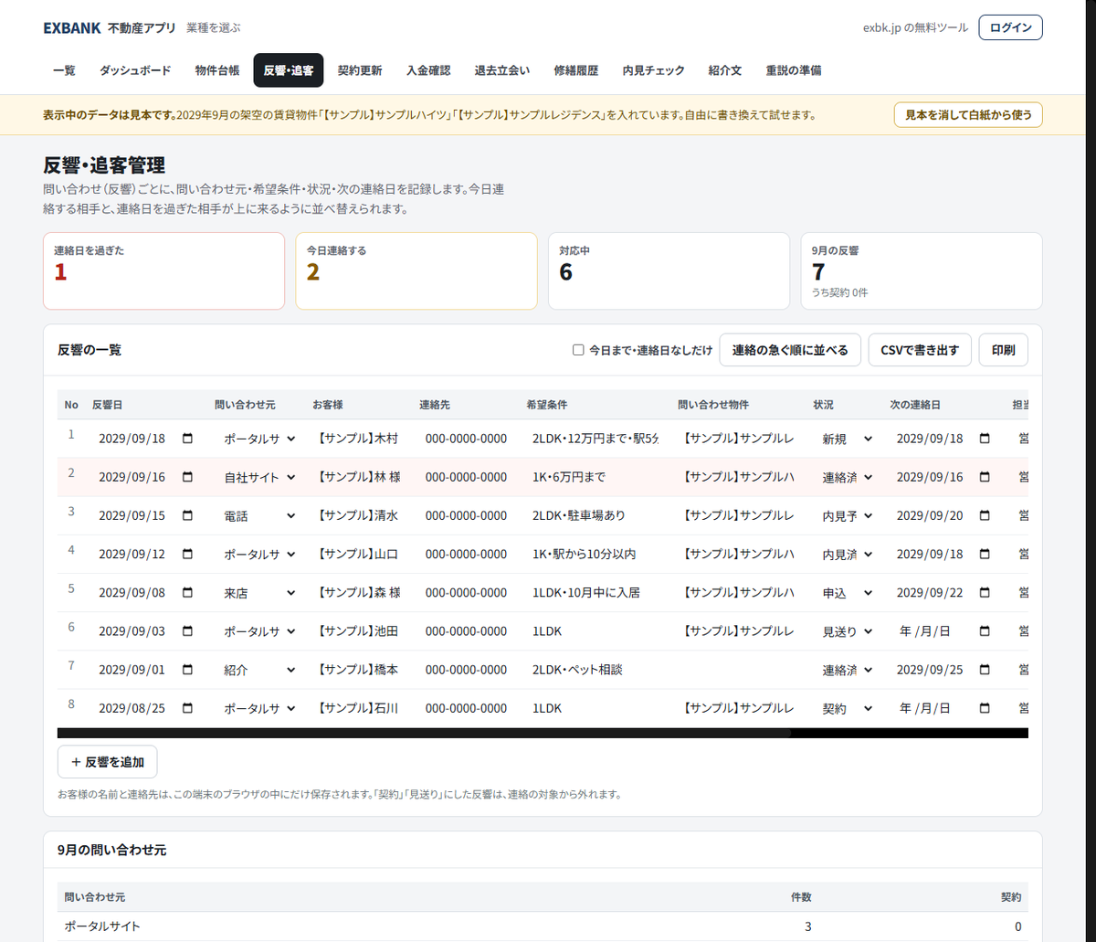This screenshot has height=942, width=1096.
Task: Click ログイン button
Action: point(1010,27)
